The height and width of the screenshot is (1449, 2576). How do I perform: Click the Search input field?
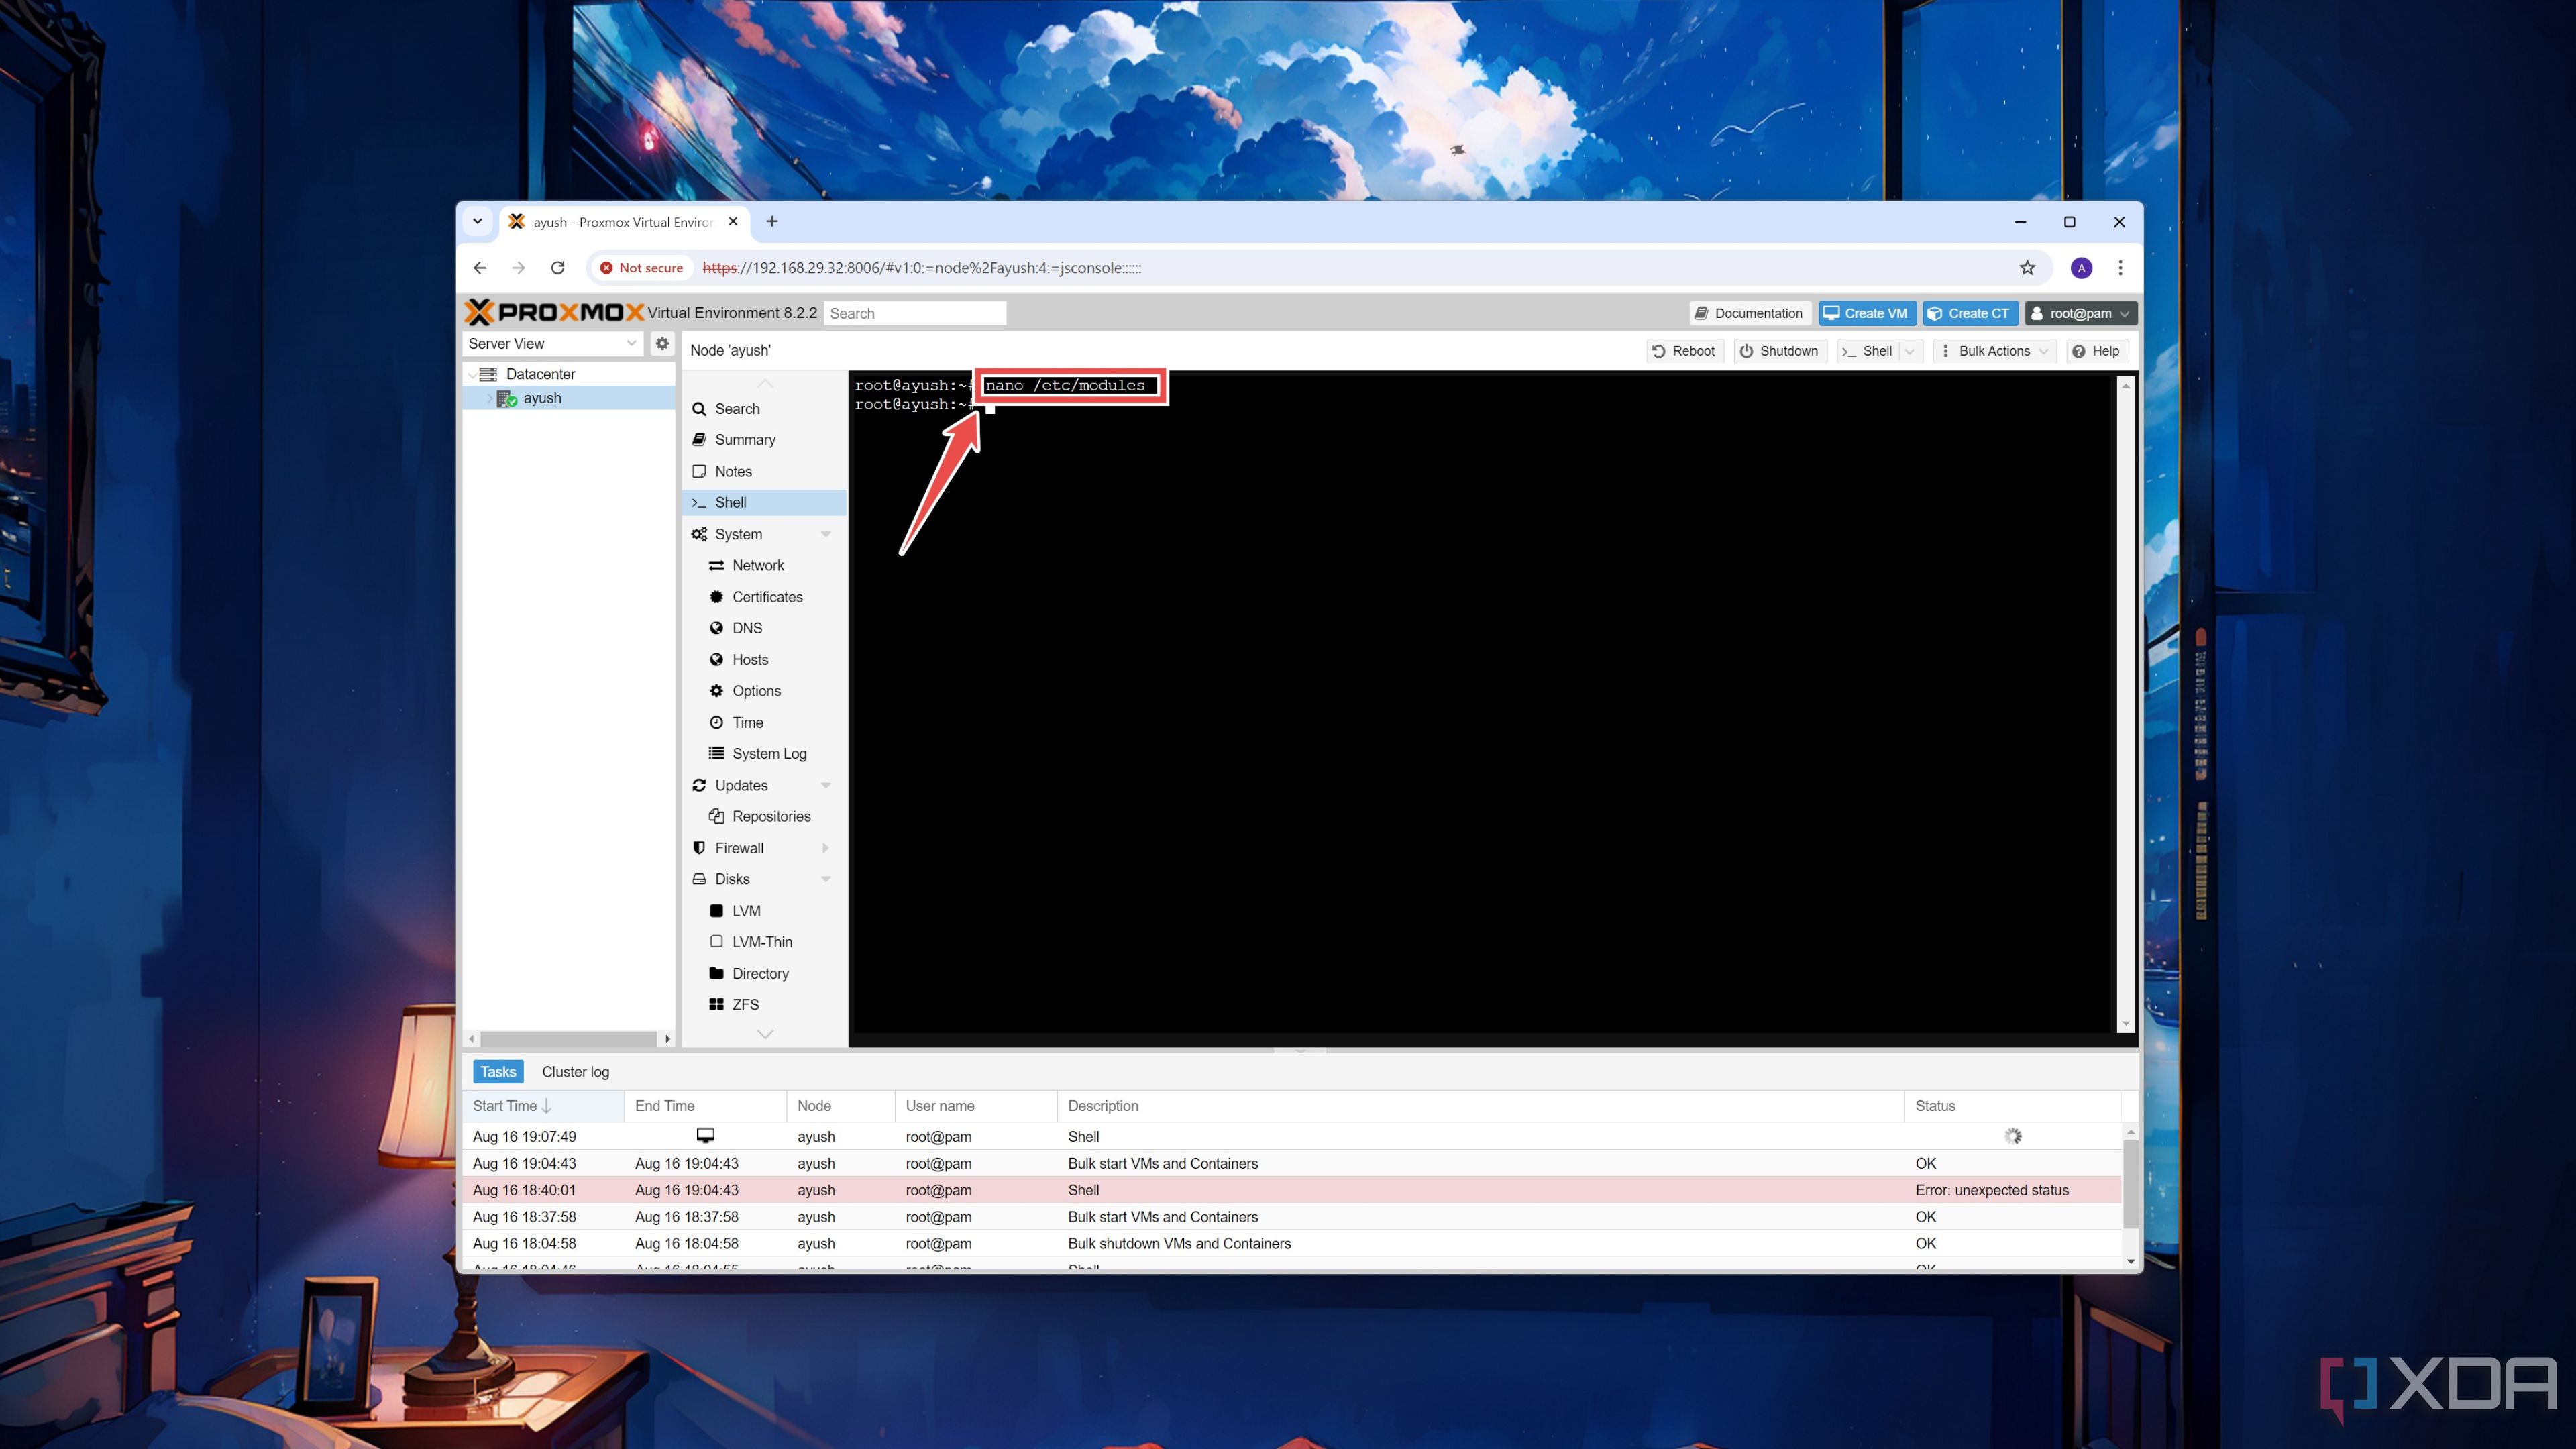tap(916, 313)
